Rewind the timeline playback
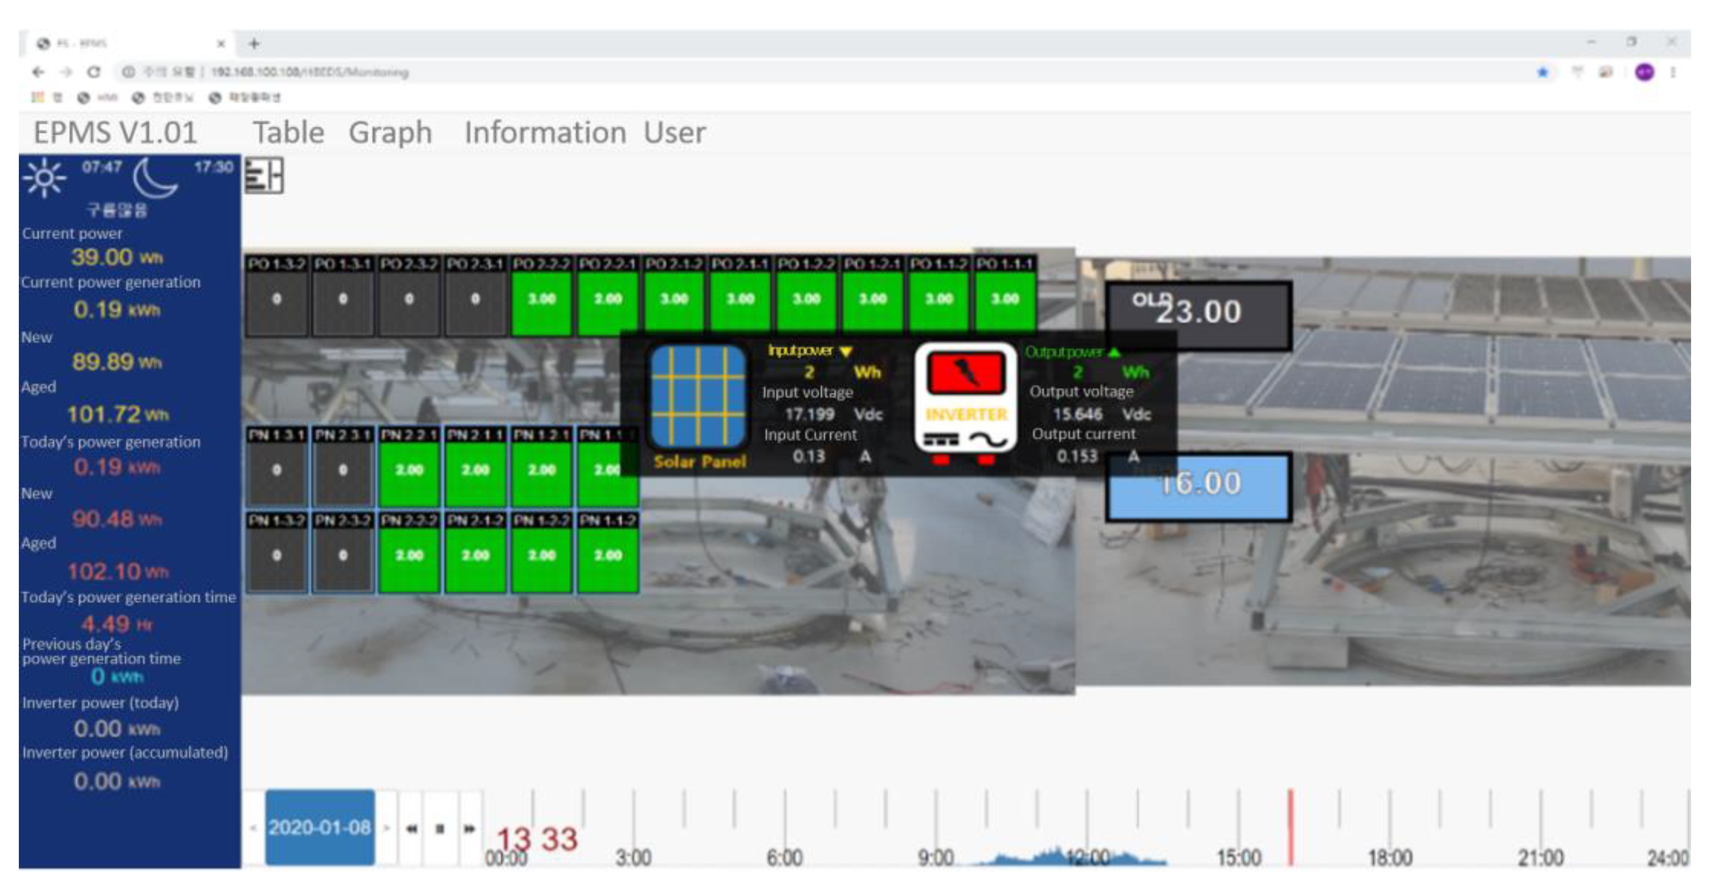Viewport: 1715px width, 888px height. [412, 828]
